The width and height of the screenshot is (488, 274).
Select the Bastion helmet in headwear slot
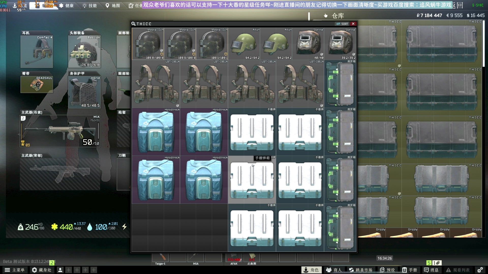click(x=84, y=52)
